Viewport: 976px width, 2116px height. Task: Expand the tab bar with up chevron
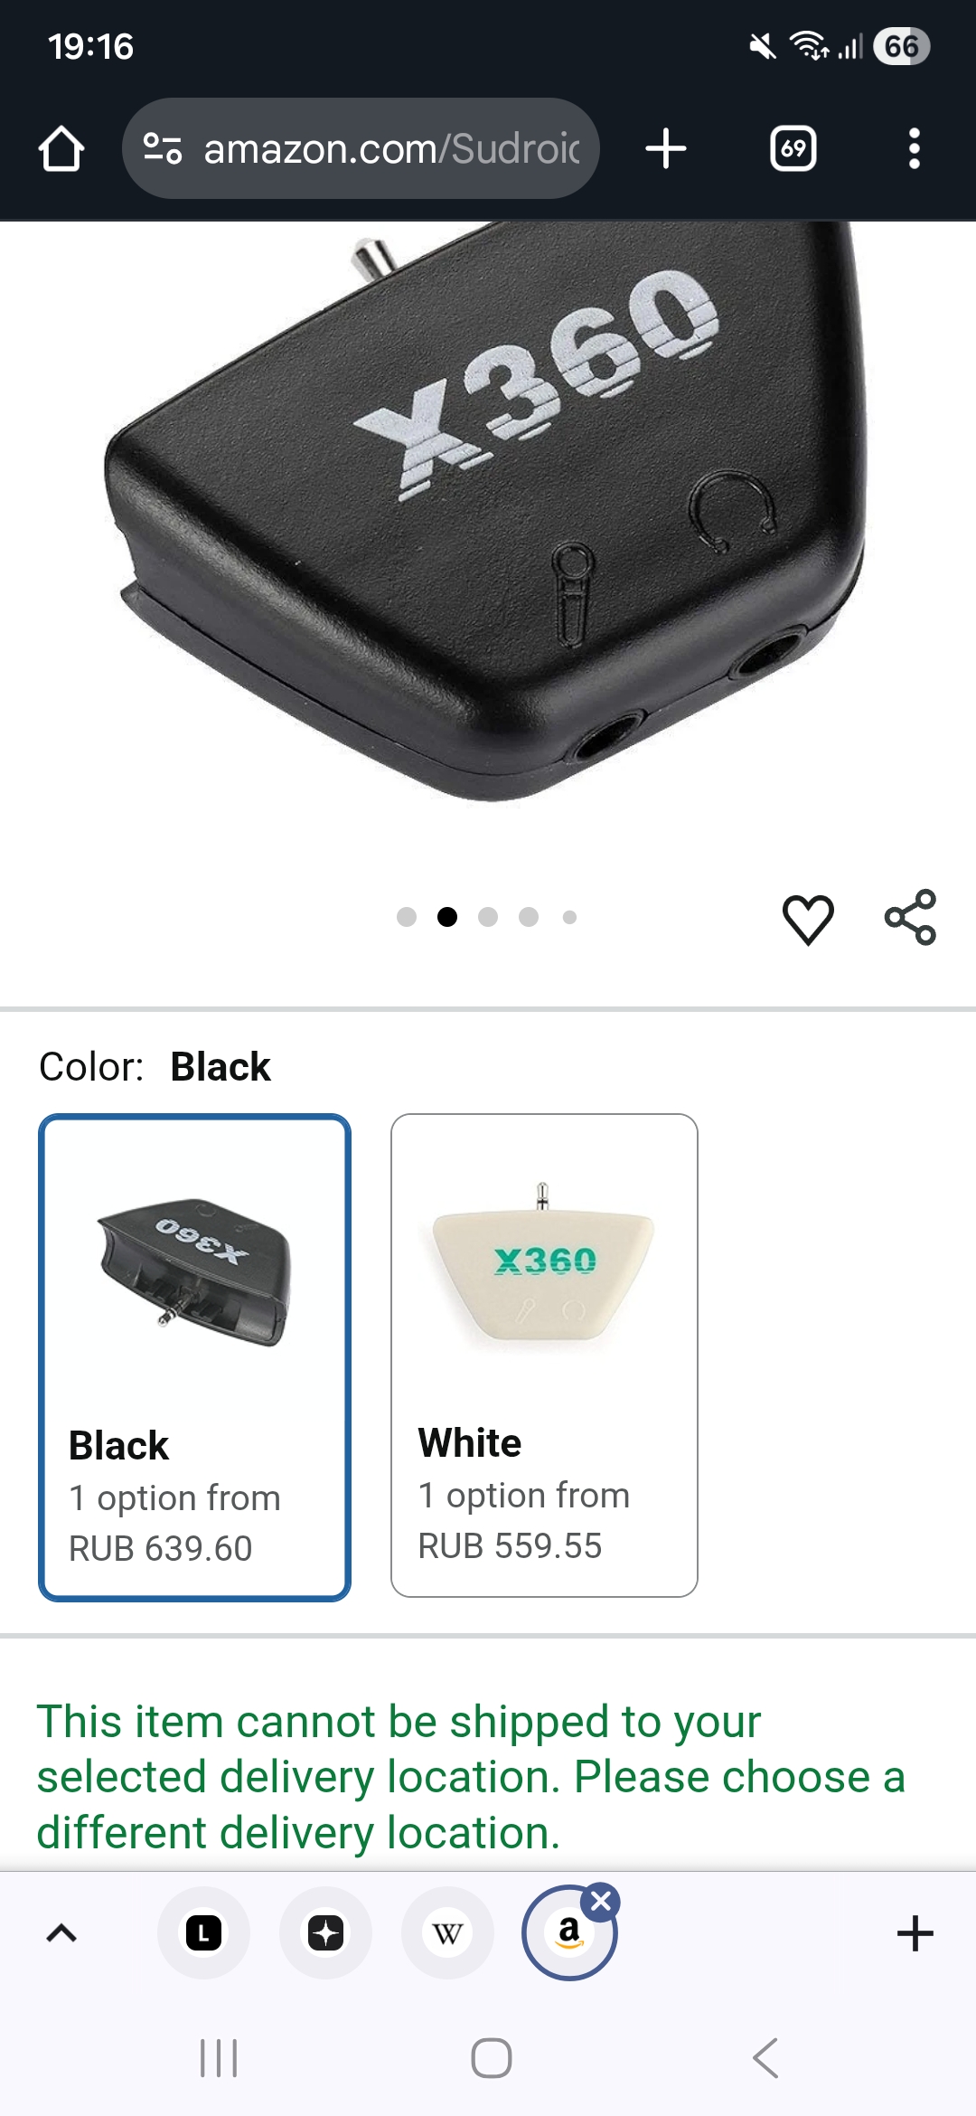(x=61, y=1933)
